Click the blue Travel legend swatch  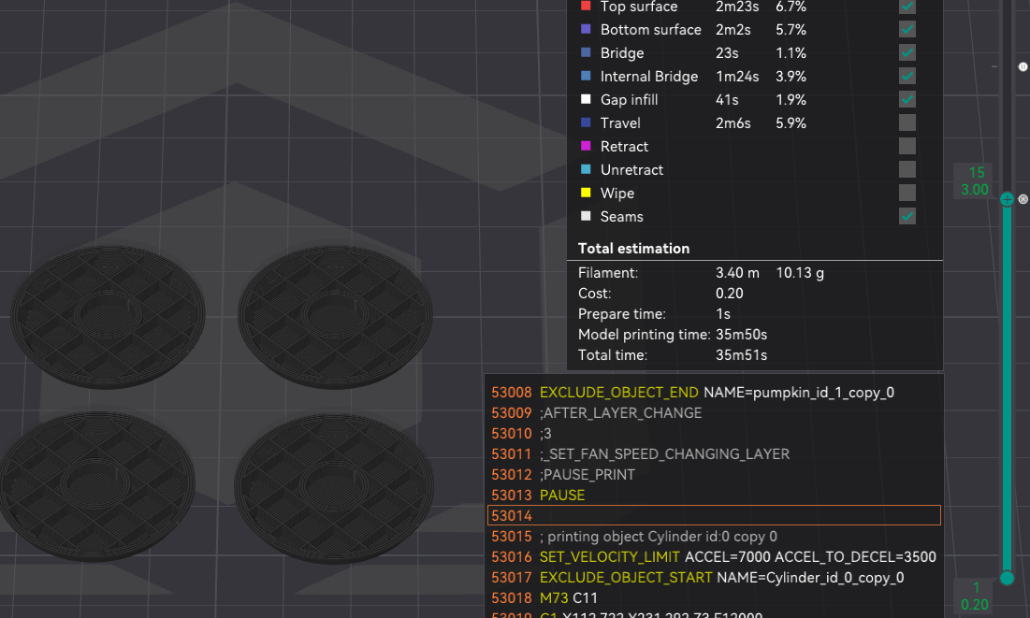click(588, 122)
